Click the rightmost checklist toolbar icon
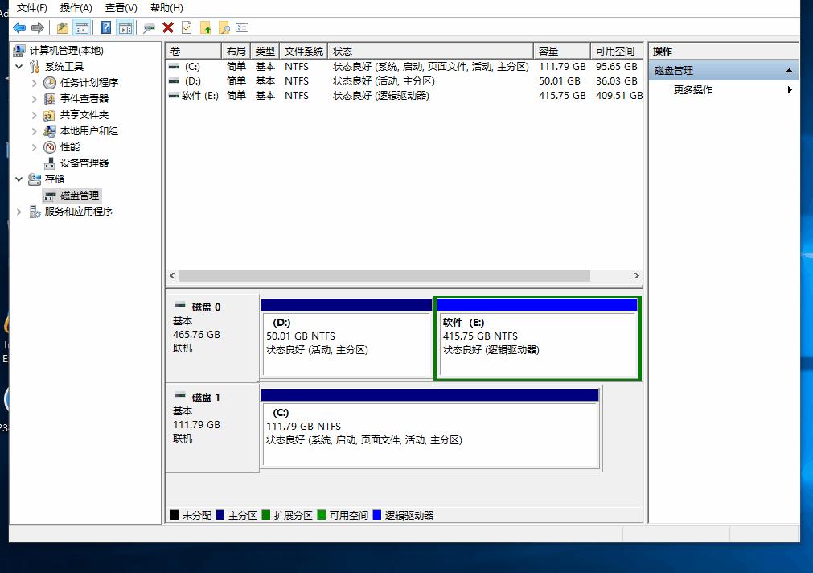 tap(242, 27)
